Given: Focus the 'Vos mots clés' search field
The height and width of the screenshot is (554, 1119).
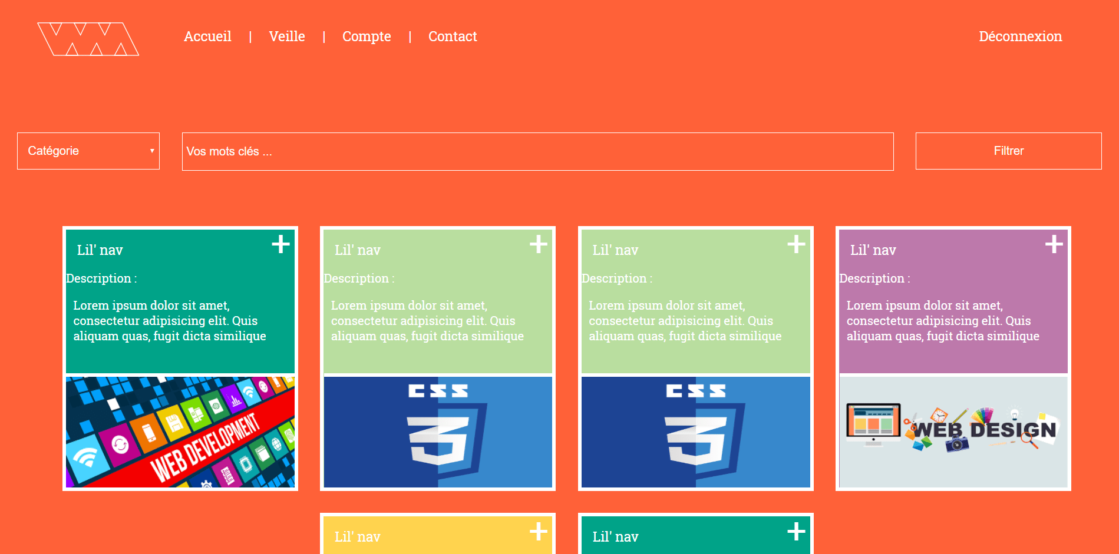Looking at the screenshot, I should pos(537,151).
